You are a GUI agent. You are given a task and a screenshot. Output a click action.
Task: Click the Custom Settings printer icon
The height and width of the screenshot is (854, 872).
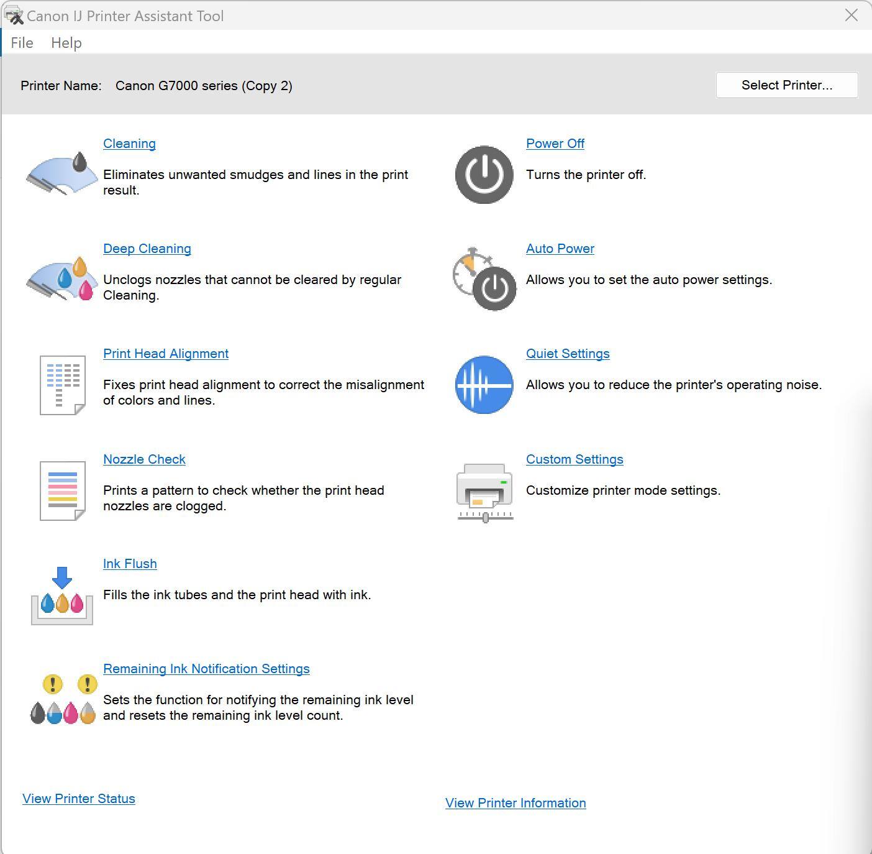[484, 492]
